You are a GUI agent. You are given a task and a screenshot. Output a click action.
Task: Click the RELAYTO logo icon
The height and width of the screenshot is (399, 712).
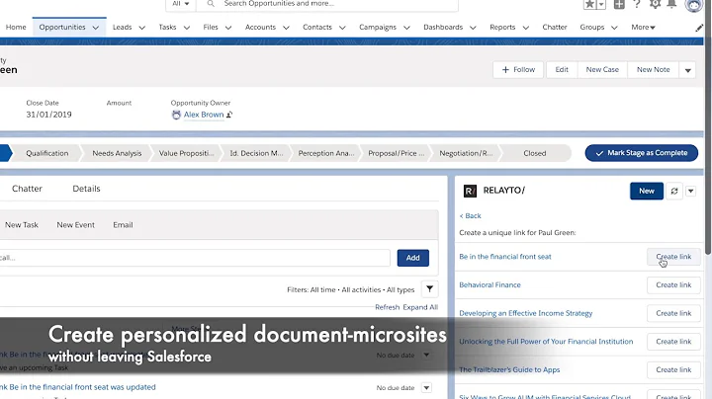(x=470, y=191)
